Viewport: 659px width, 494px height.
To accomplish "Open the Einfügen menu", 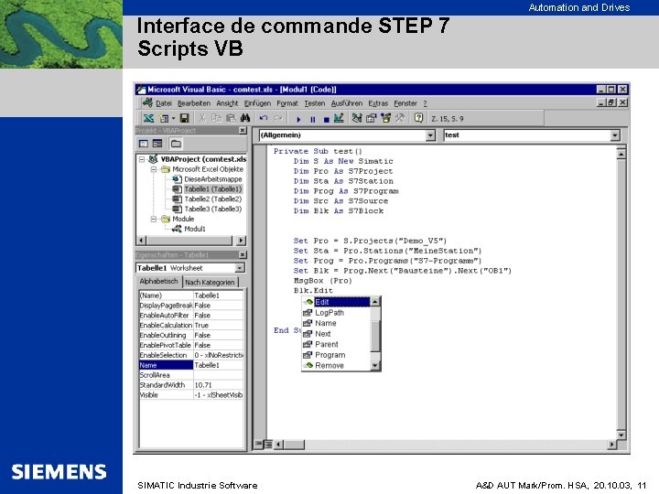I will tap(257, 103).
